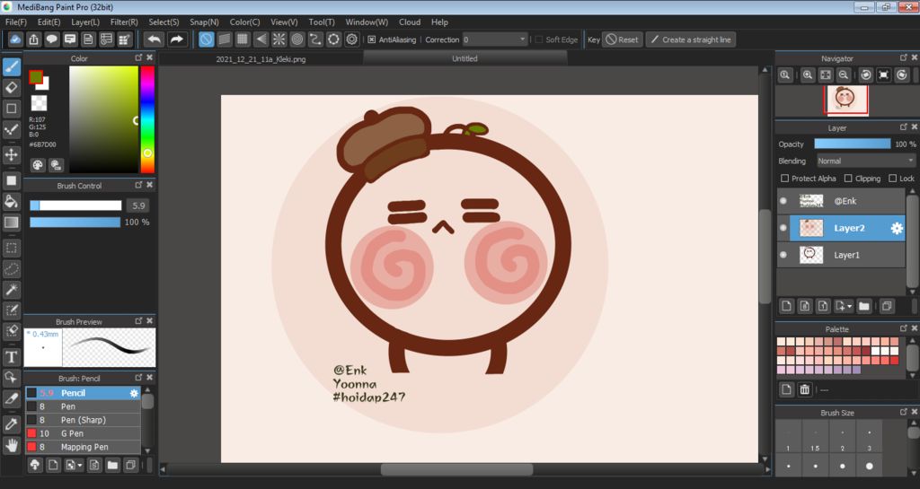Click the layer Opacity slider
920x489 pixels.
tap(852, 144)
